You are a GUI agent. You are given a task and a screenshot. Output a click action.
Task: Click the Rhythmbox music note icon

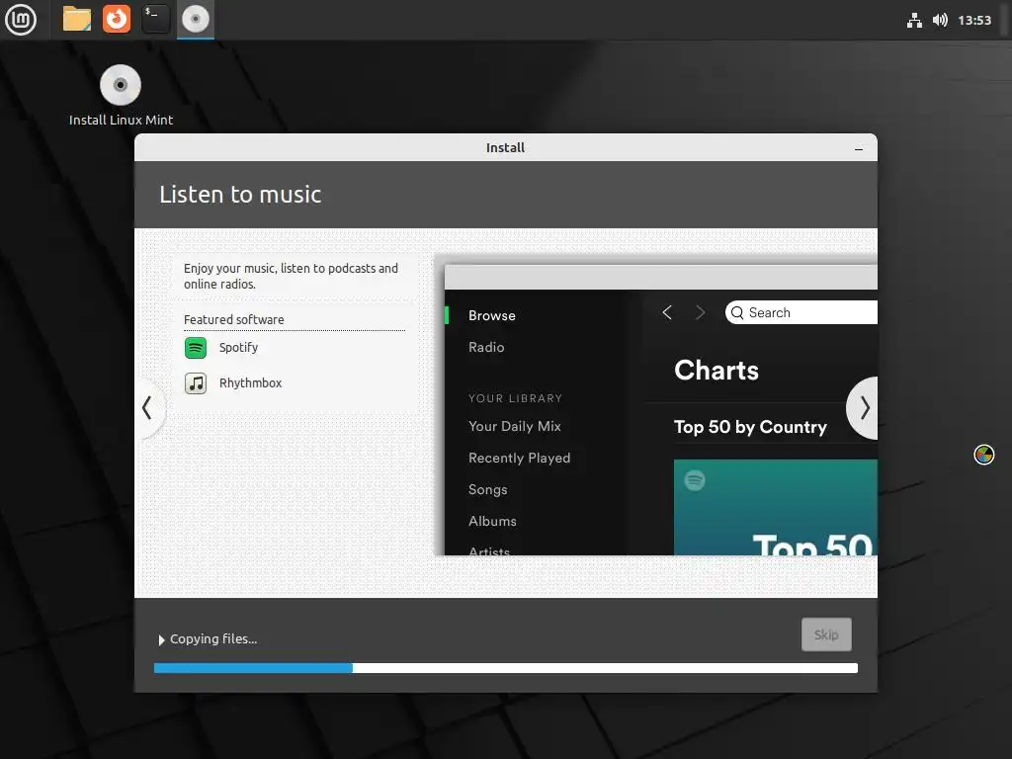196,383
